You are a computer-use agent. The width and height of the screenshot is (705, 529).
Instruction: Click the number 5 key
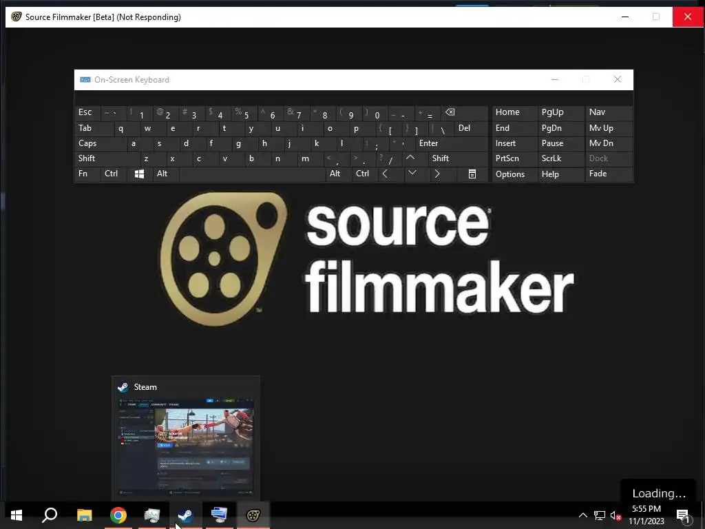[244, 113]
